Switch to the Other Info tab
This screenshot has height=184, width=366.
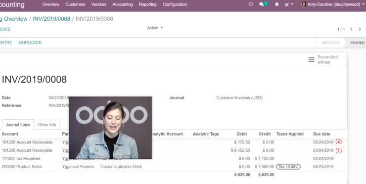point(47,125)
